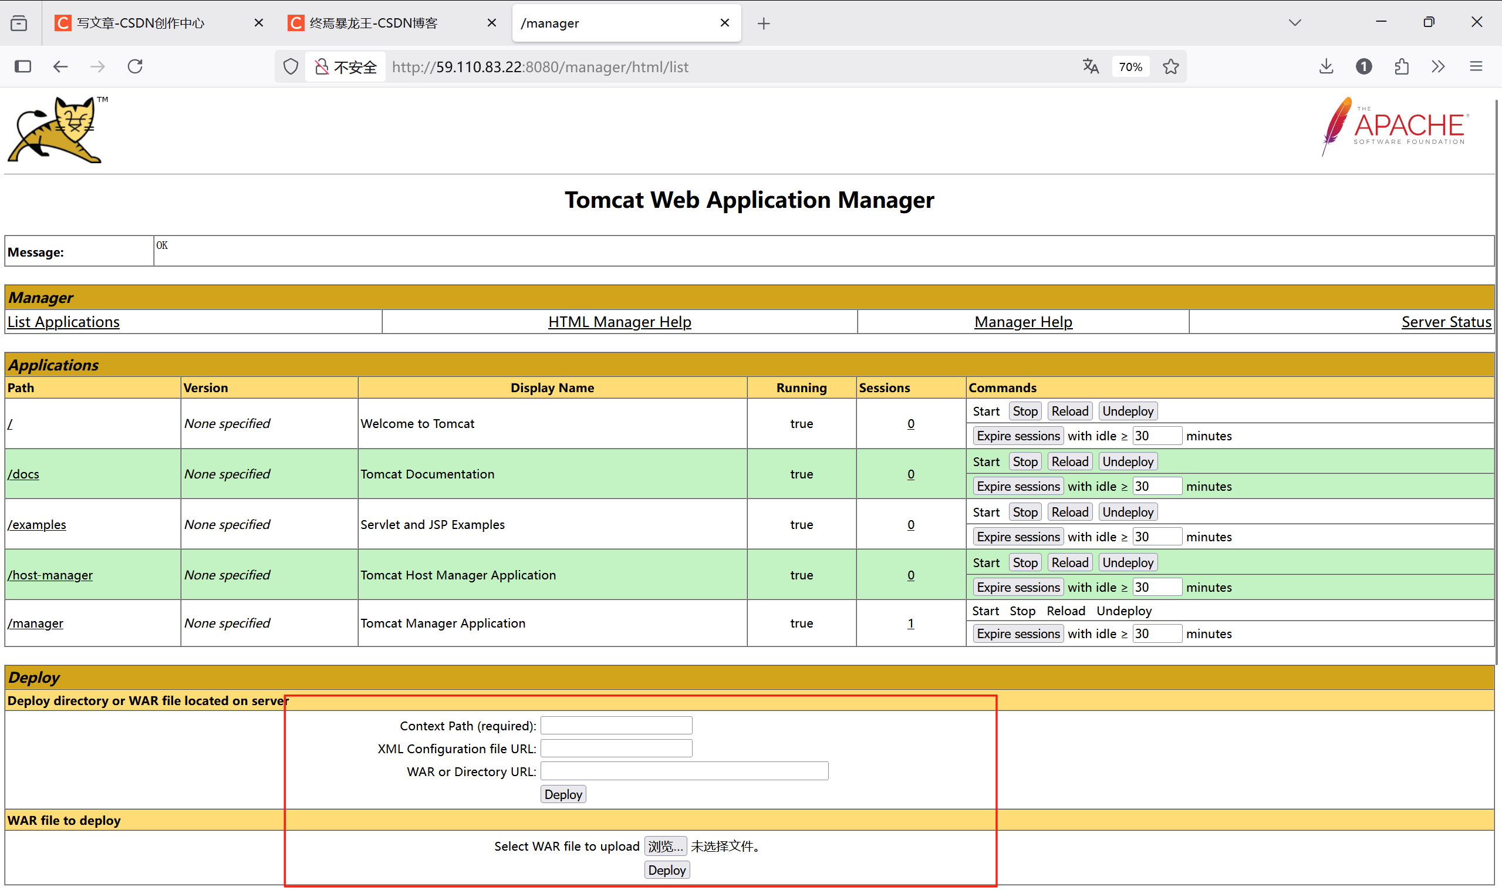Click the WAR or Directory URL field

[684, 771]
